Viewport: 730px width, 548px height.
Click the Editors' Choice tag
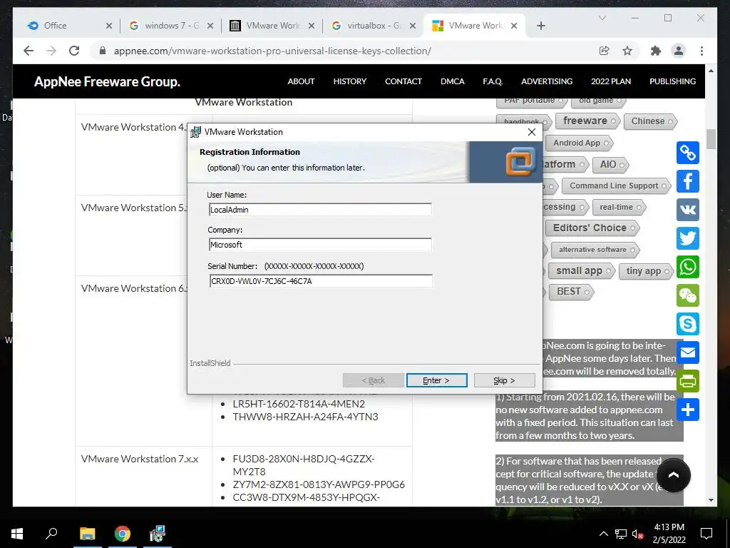click(592, 228)
